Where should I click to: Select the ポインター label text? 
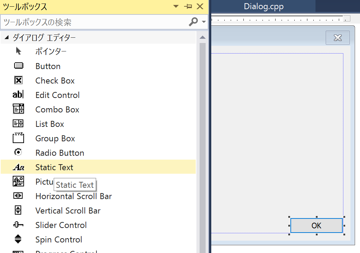(51, 51)
